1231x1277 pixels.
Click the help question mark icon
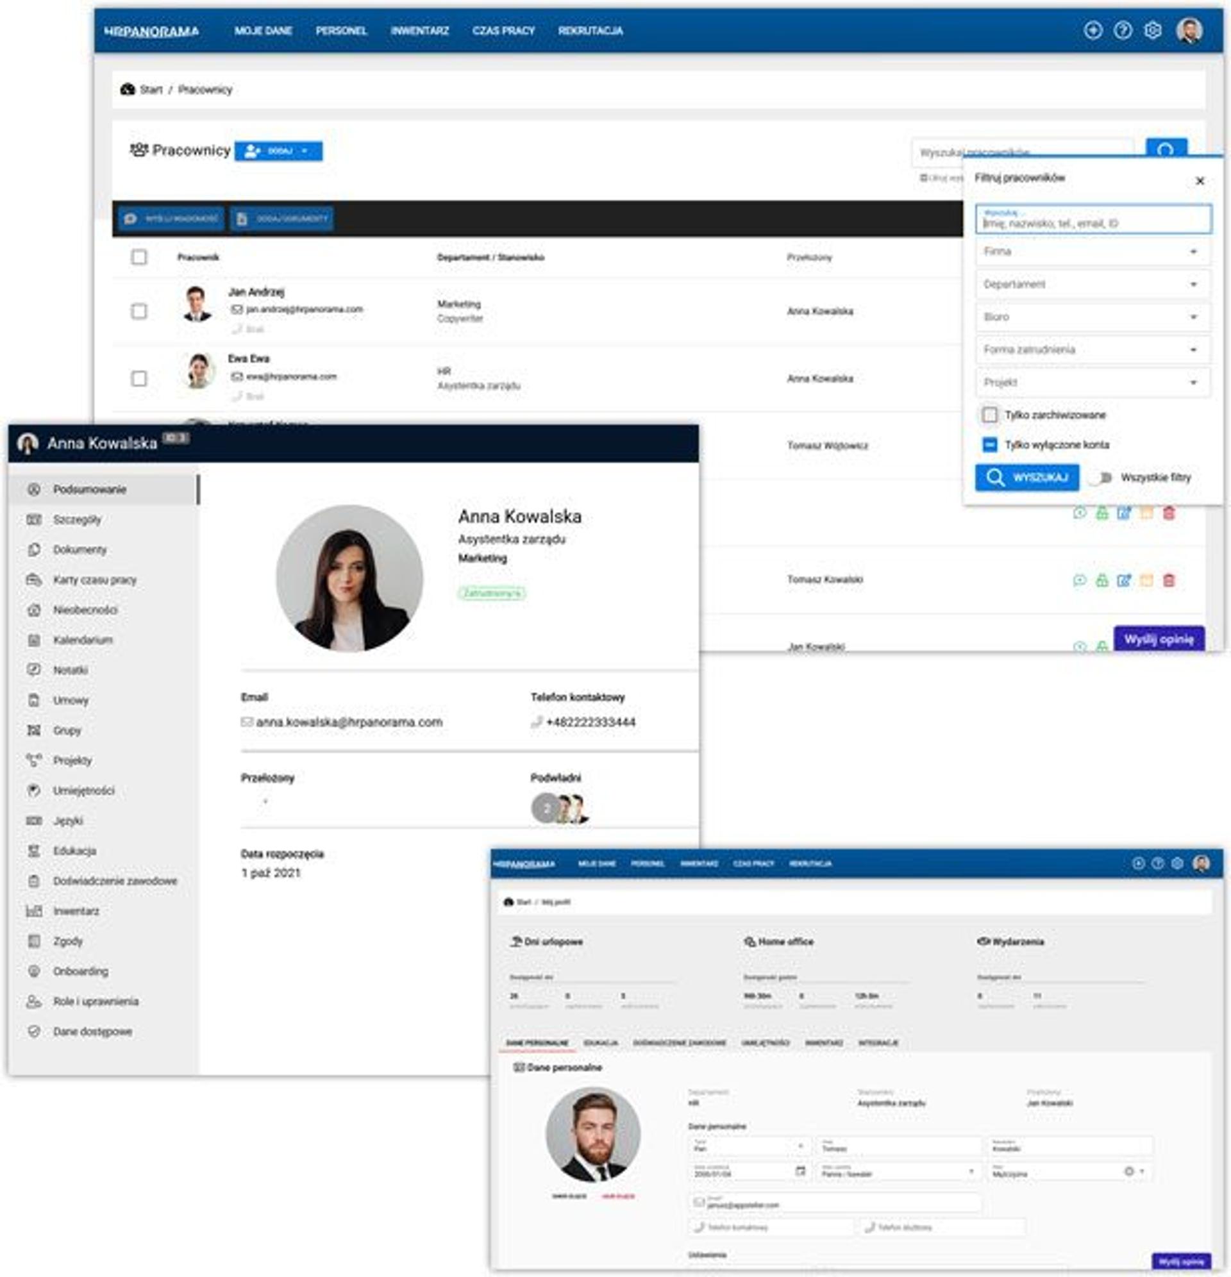point(1122,31)
